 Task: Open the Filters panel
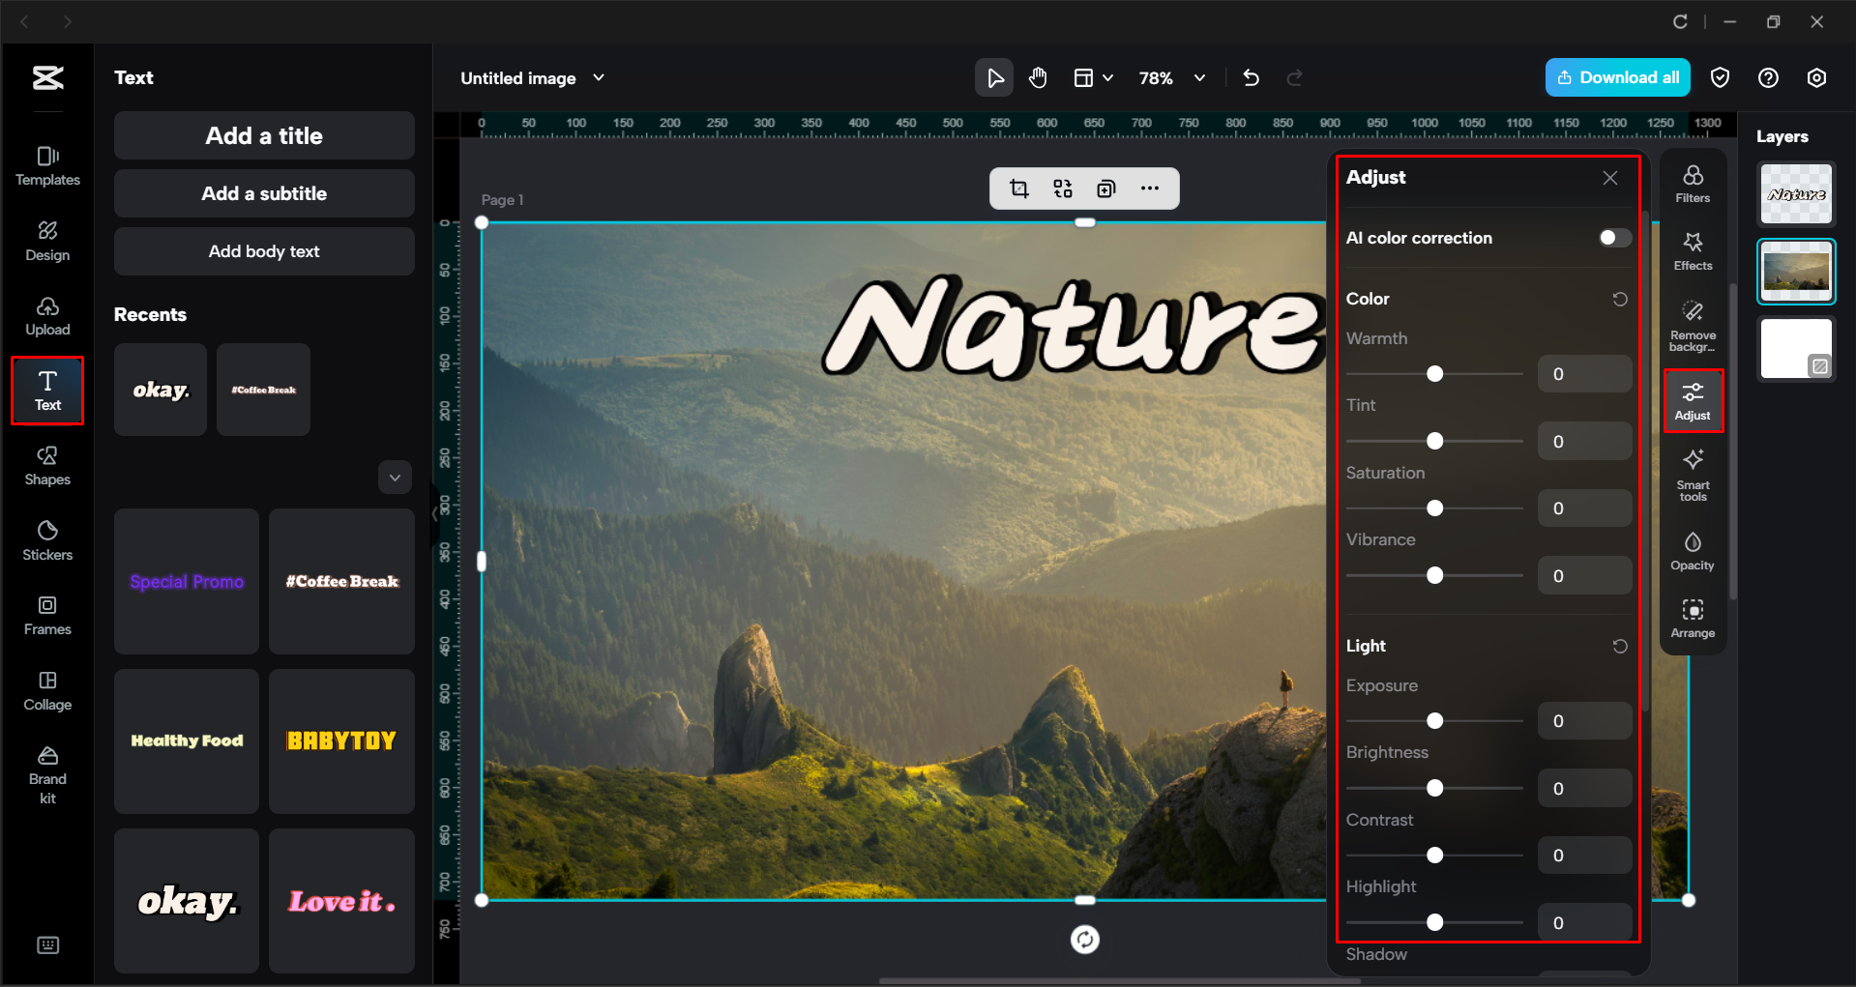point(1693,184)
